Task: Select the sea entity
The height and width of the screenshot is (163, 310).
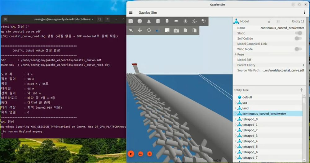Action: tap(245, 102)
